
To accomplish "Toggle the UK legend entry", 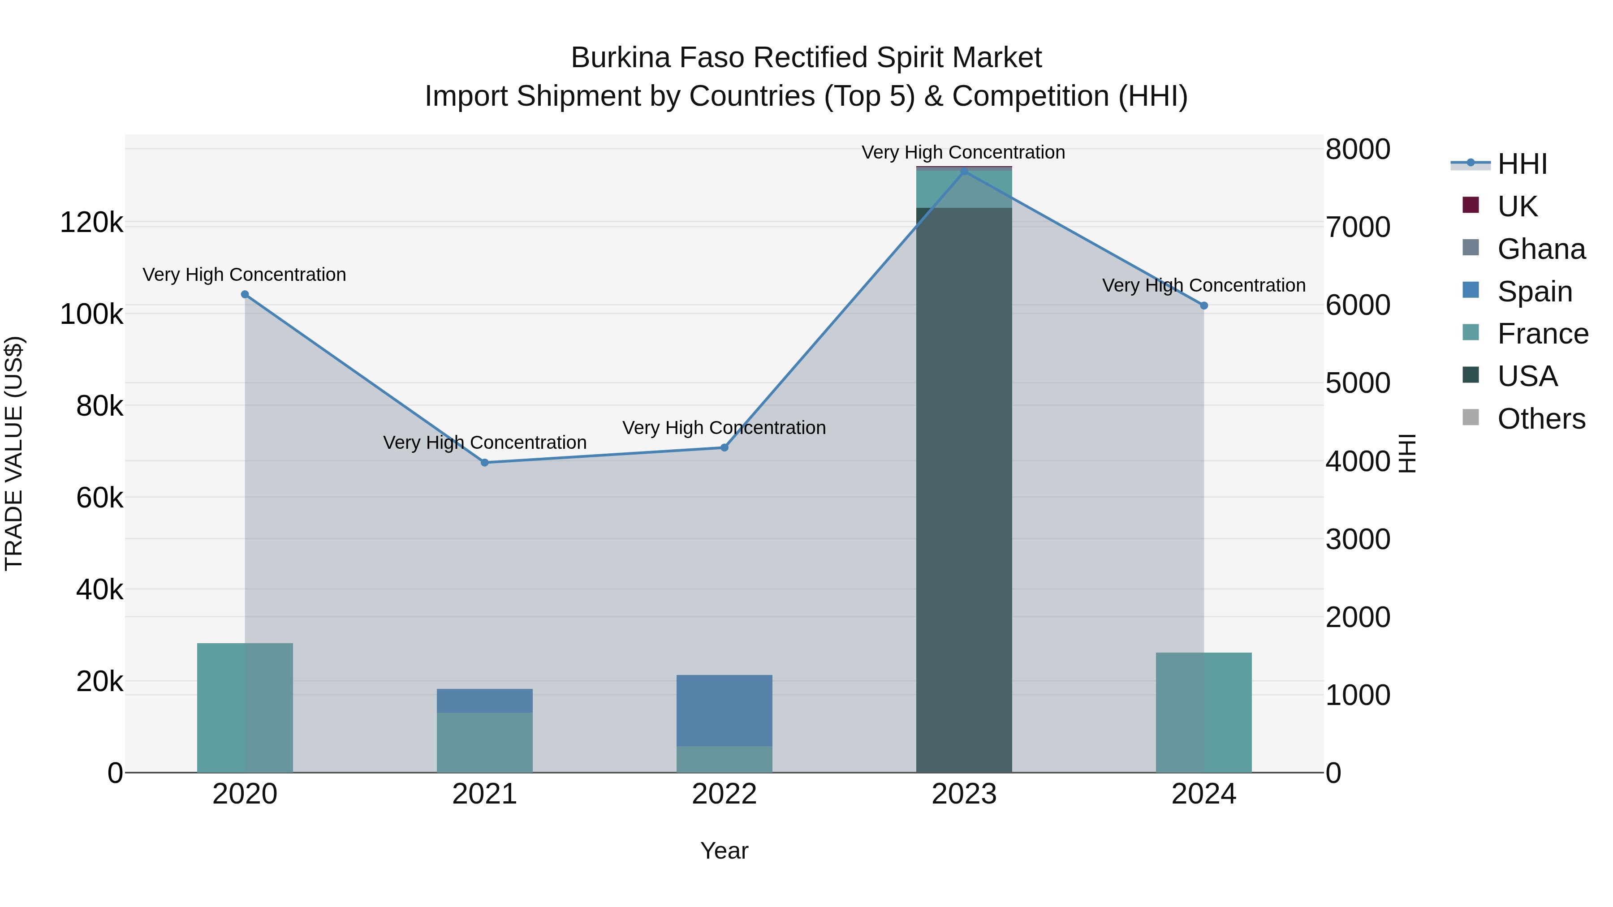I will click(x=1499, y=206).
